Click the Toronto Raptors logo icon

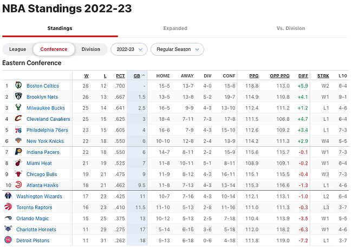(x=8, y=206)
